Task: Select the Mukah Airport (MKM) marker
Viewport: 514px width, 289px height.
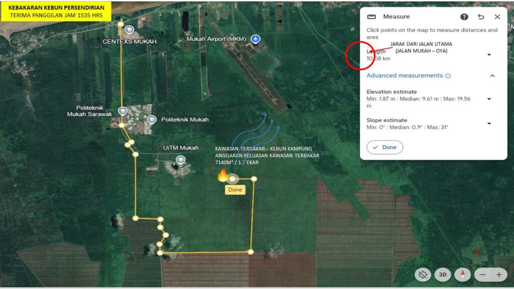Action: (256, 39)
